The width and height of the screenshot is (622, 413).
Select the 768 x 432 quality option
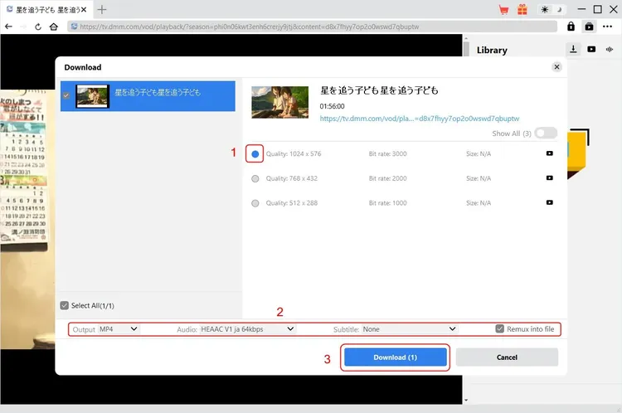pyautogui.click(x=255, y=178)
